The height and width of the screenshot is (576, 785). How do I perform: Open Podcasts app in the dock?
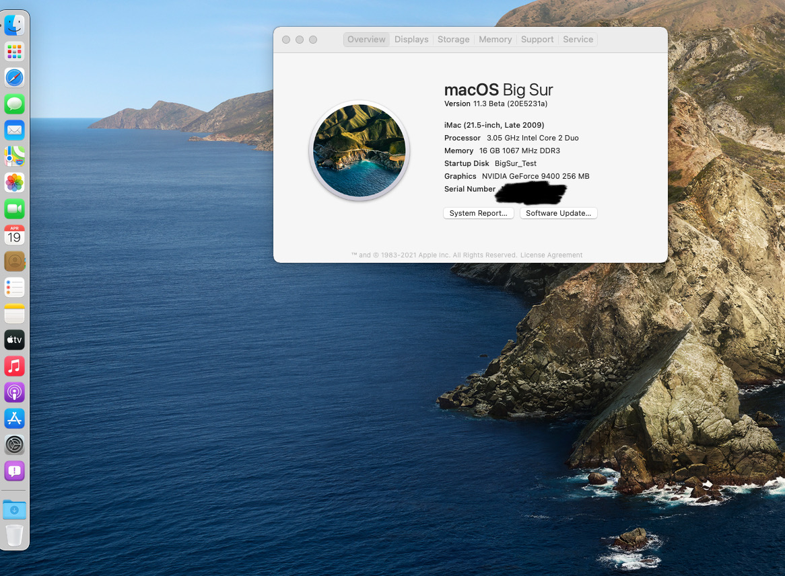click(15, 393)
